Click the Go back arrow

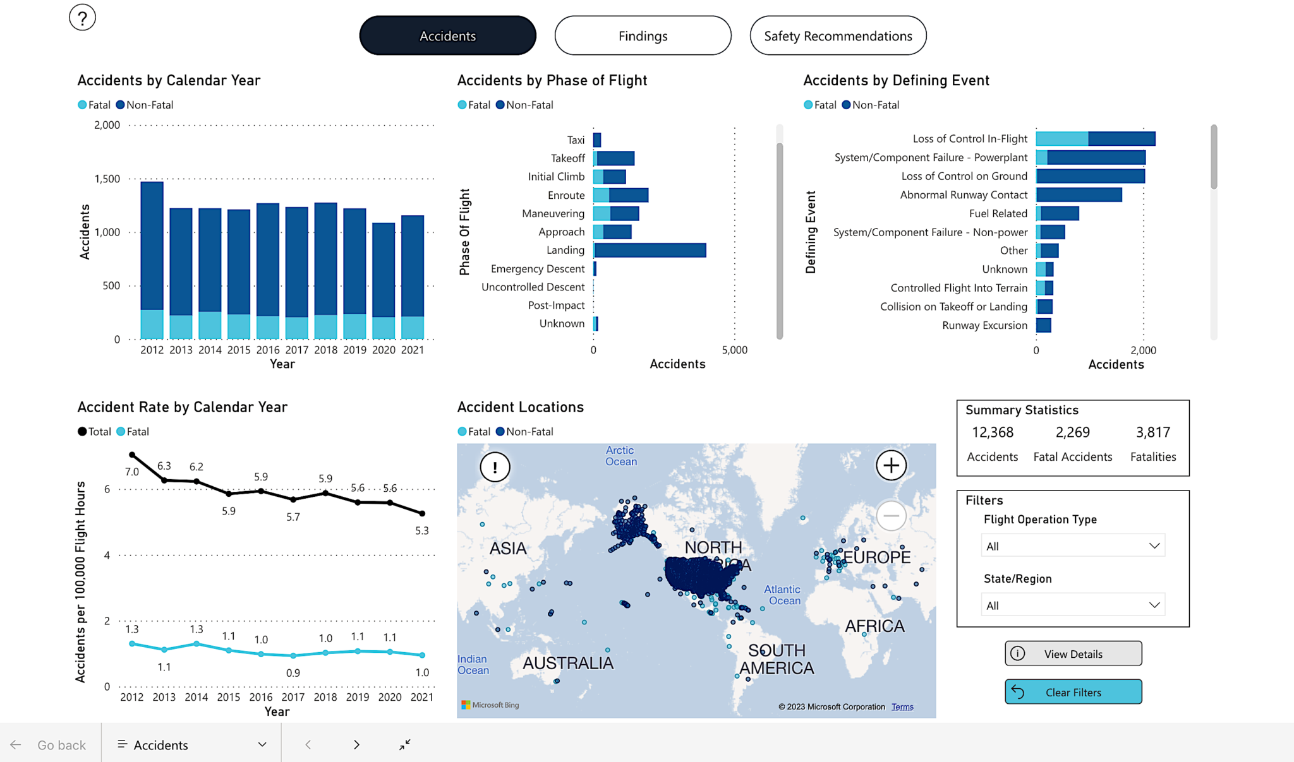(16, 745)
